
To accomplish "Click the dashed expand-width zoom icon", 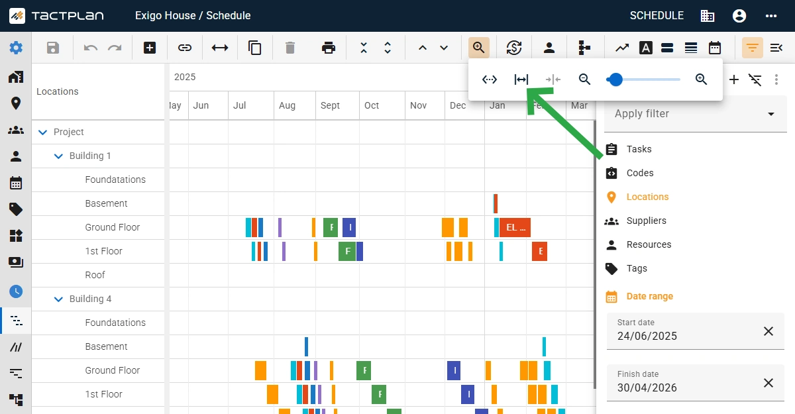I will pyautogui.click(x=490, y=79).
